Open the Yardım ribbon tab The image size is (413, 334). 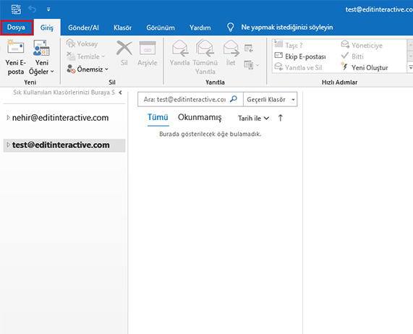pos(200,27)
